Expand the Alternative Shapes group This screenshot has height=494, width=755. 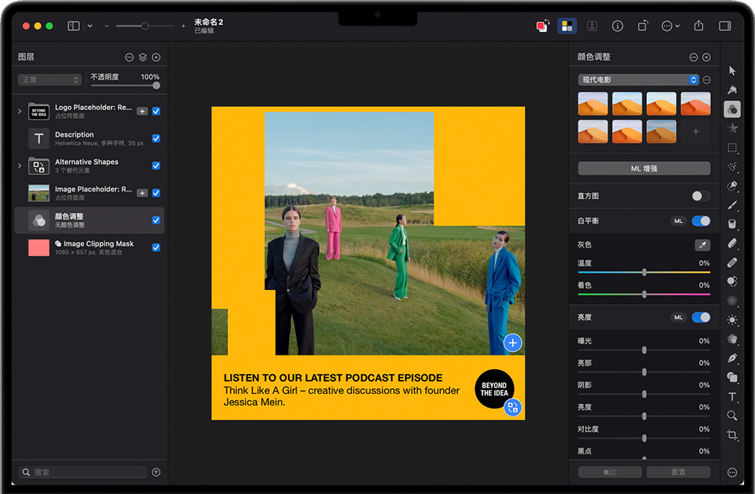[x=20, y=166]
